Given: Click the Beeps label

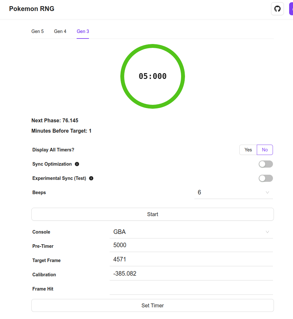Looking at the screenshot, I should [39, 192].
